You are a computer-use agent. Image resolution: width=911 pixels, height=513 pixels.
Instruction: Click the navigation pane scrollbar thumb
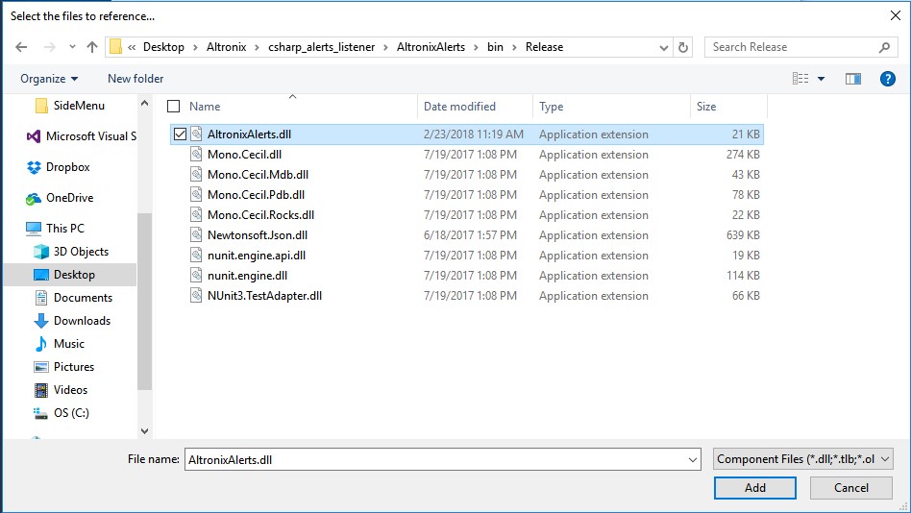click(145, 301)
